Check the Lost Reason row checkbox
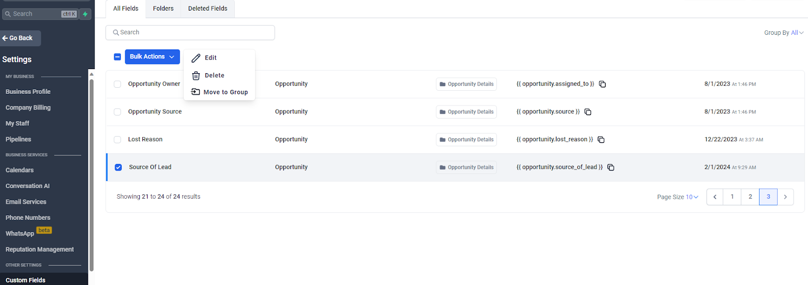Screen dimensions: 808x285 click(117, 140)
